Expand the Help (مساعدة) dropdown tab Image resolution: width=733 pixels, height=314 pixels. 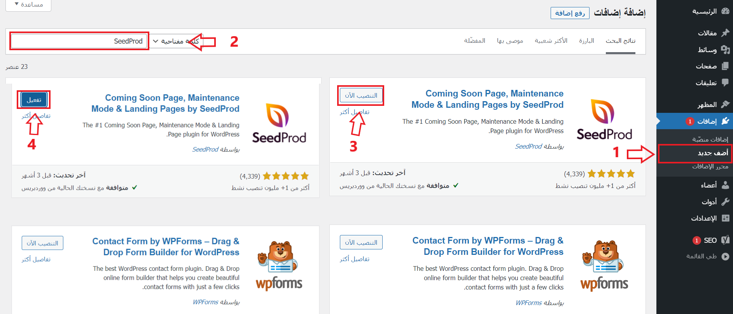(x=28, y=5)
